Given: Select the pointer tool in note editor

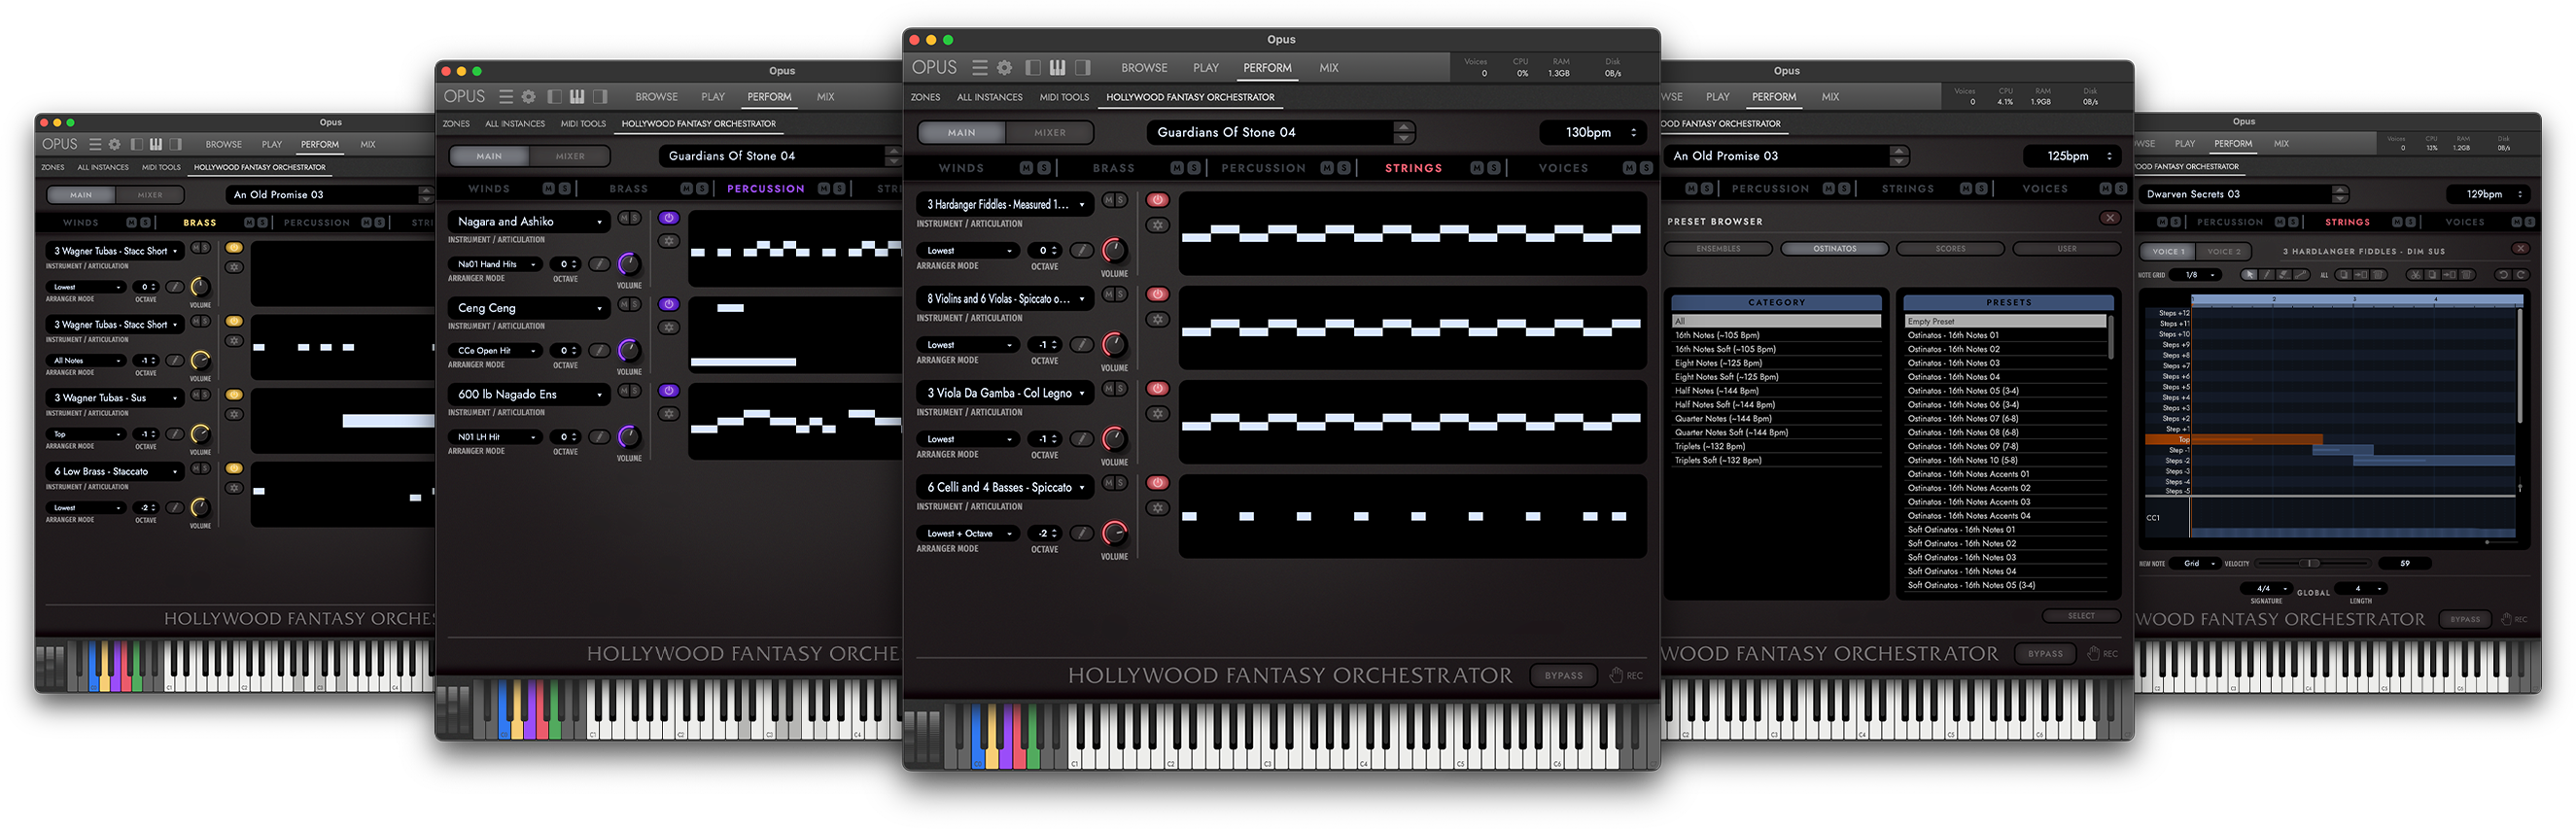Looking at the screenshot, I should click(x=2250, y=275).
